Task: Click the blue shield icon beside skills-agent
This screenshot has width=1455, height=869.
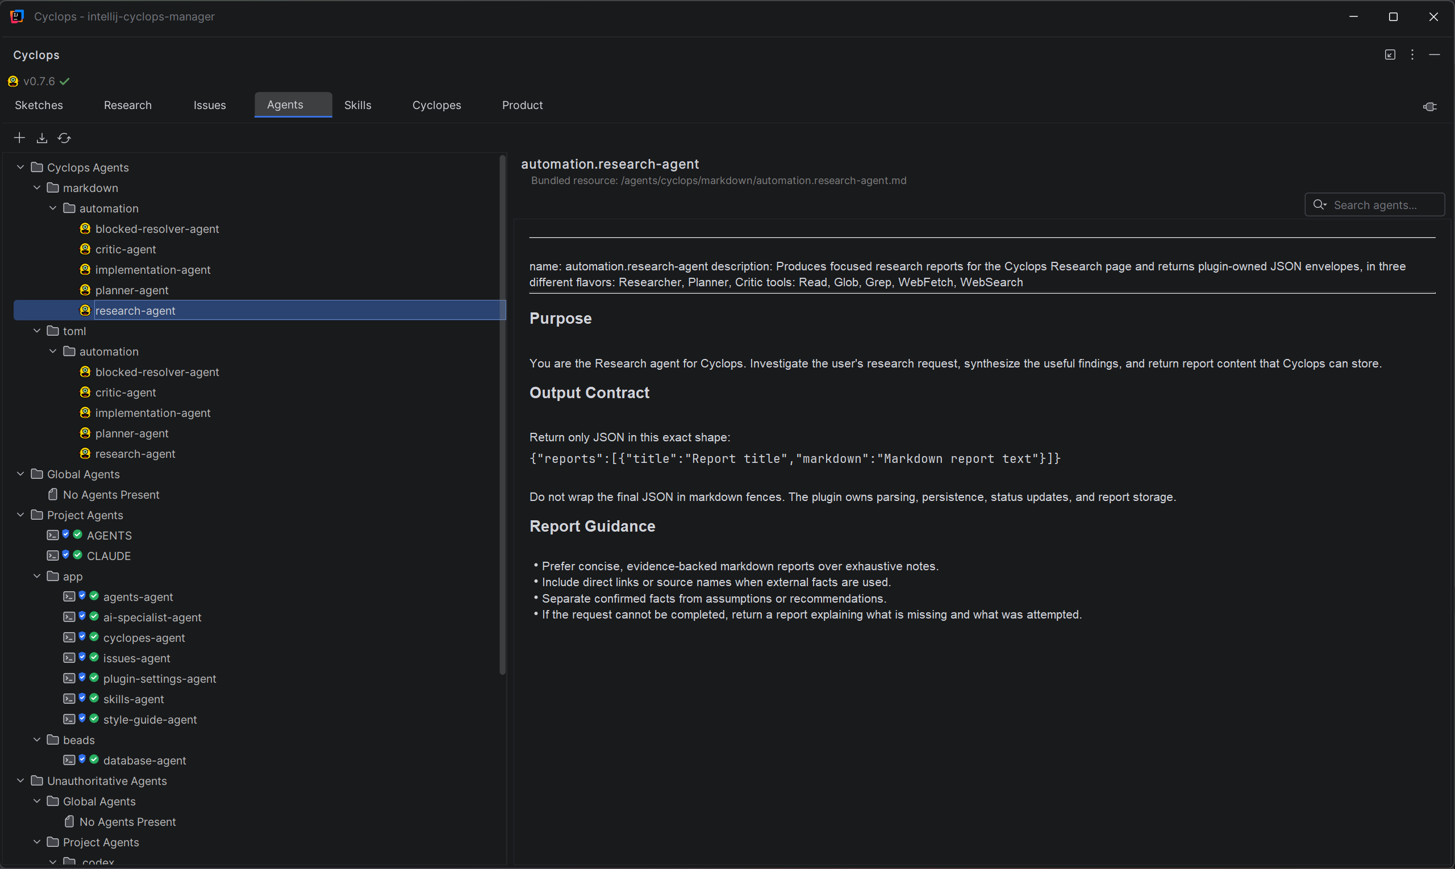Action: click(x=82, y=697)
